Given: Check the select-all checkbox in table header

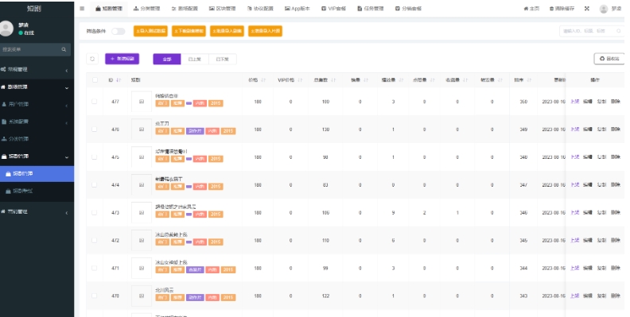Looking at the screenshot, I should (x=95, y=80).
